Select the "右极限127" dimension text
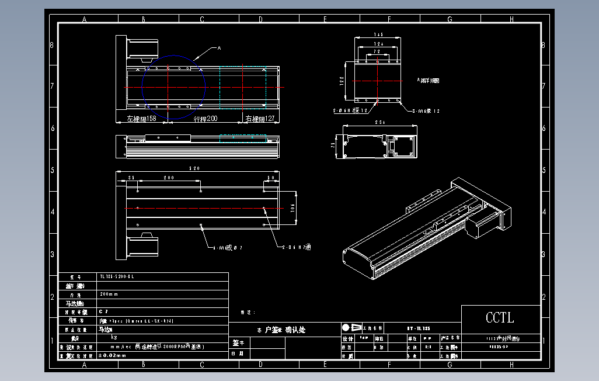 pyautogui.click(x=260, y=119)
